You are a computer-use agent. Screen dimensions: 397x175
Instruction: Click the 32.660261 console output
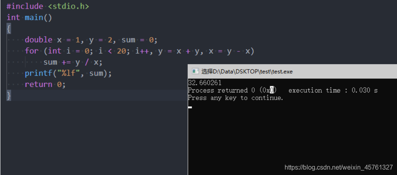pyautogui.click(x=204, y=83)
